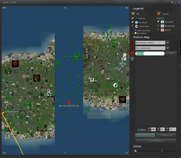
Task: Expand the My Landmarks dropdown
Action: click(168, 48)
